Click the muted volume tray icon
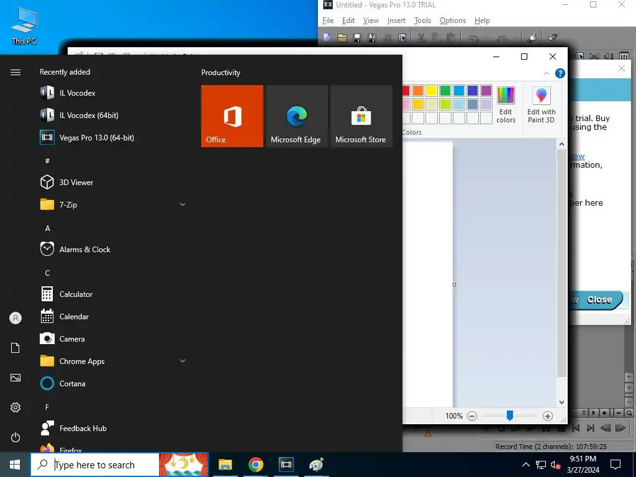Viewport: 636px width, 477px height. tap(555, 465)
